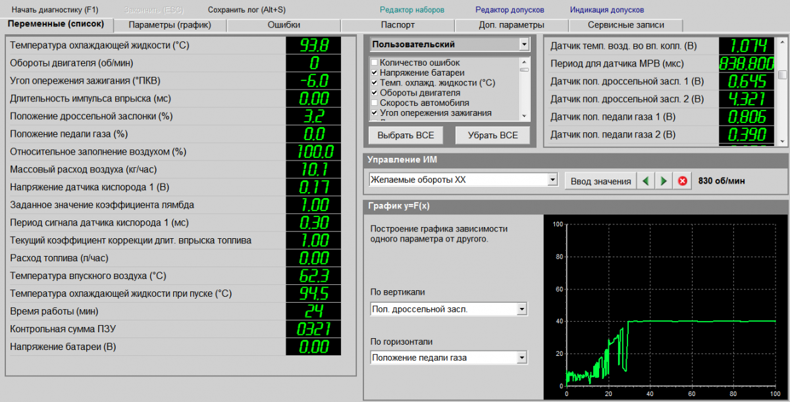The image size is (790, 402).
Task: Click the green right arrow increase button
Action: 664,180
